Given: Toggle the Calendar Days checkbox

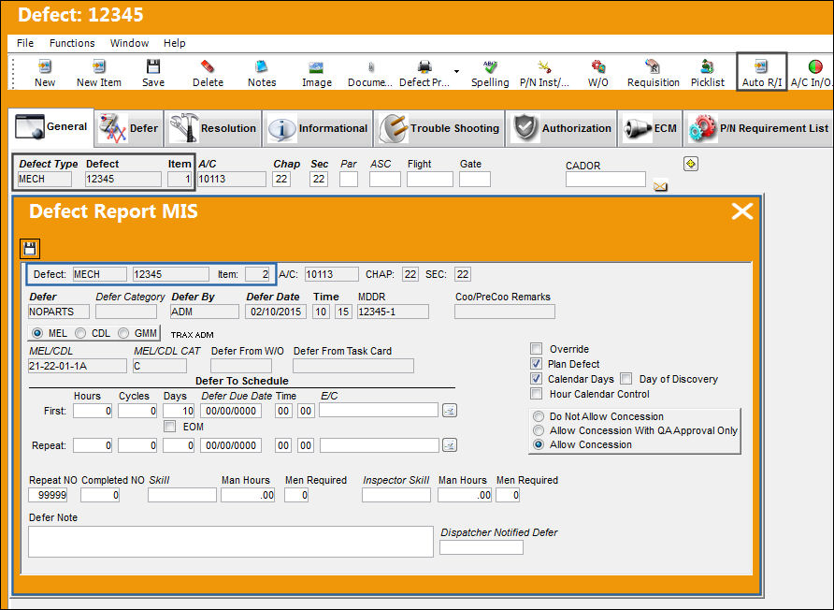Looking at the screenshot, I should pos(536,379).
